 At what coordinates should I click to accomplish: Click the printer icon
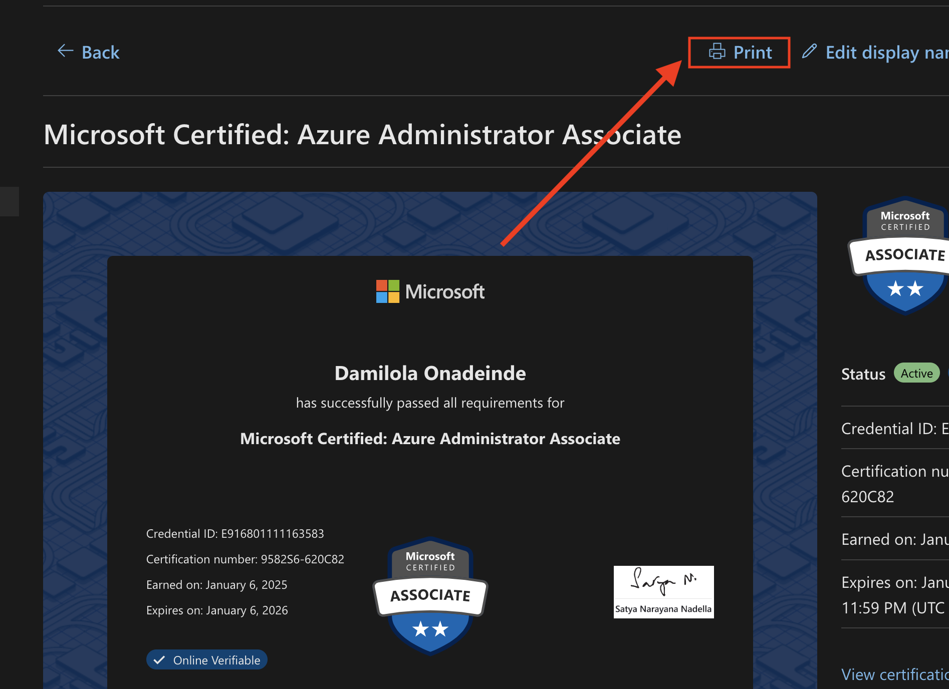tap(717, 52)
